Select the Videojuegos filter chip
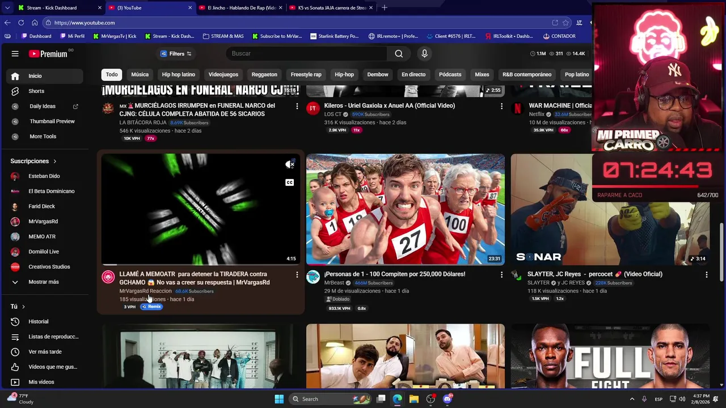This screenshot has height=408, width=726. (223, 75)
